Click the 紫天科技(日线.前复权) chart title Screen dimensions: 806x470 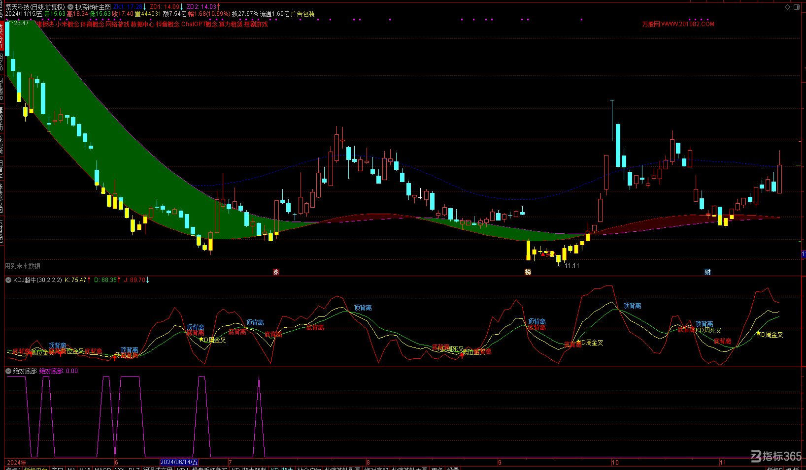tap(35, 7)
